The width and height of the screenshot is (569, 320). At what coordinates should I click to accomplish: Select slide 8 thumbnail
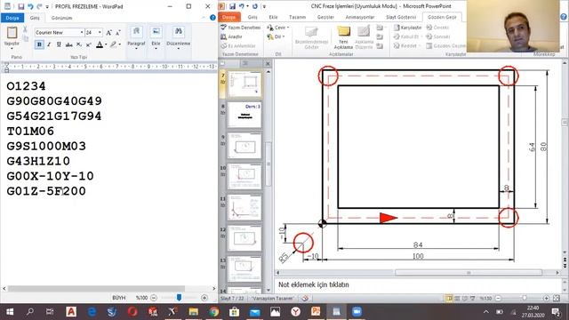244,115
